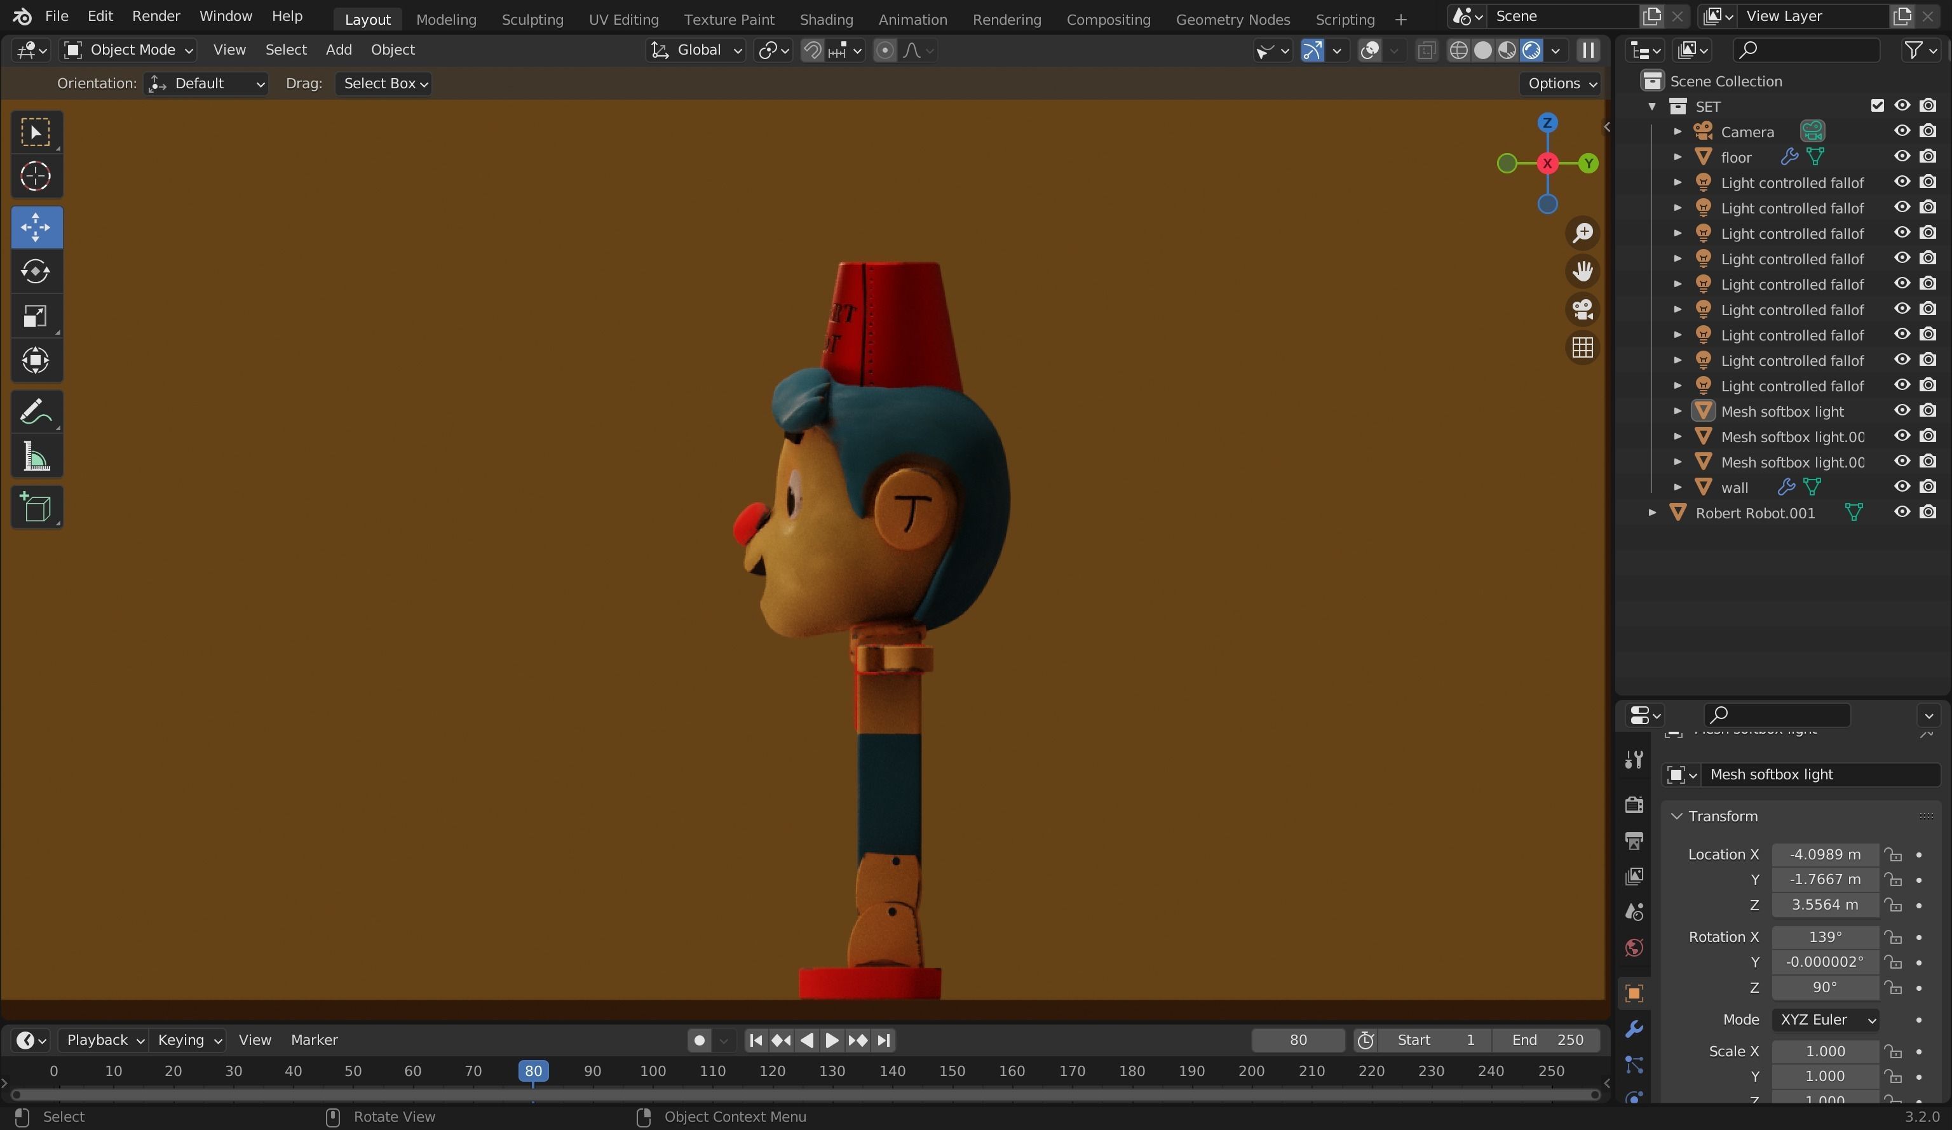This screenshot has width=1952, height=1130.
Task: Open the Select Box drag dropdown
Action: click(x=384, y=84)
